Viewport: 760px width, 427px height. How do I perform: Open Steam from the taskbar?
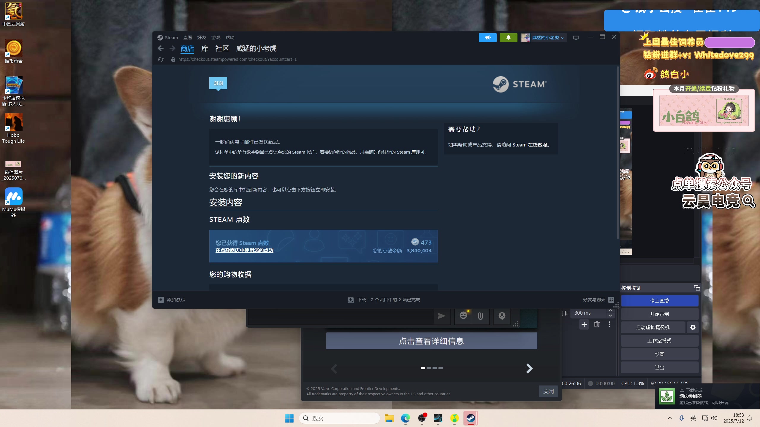click(471, 418)
